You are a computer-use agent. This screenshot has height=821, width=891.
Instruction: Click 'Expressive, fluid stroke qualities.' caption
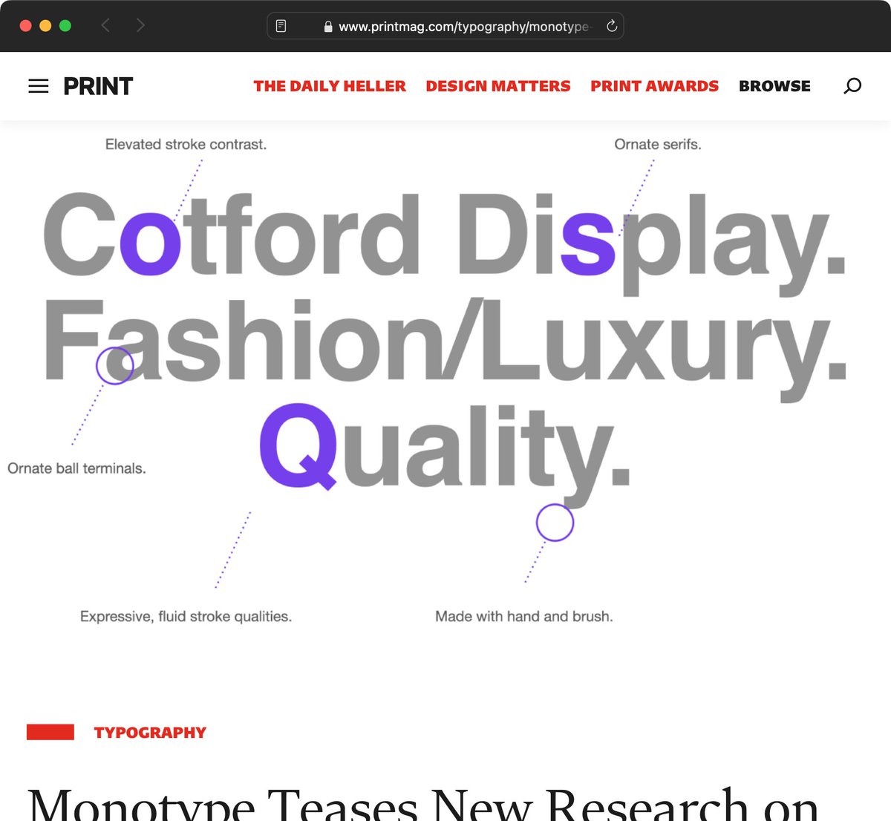point(186,616)
